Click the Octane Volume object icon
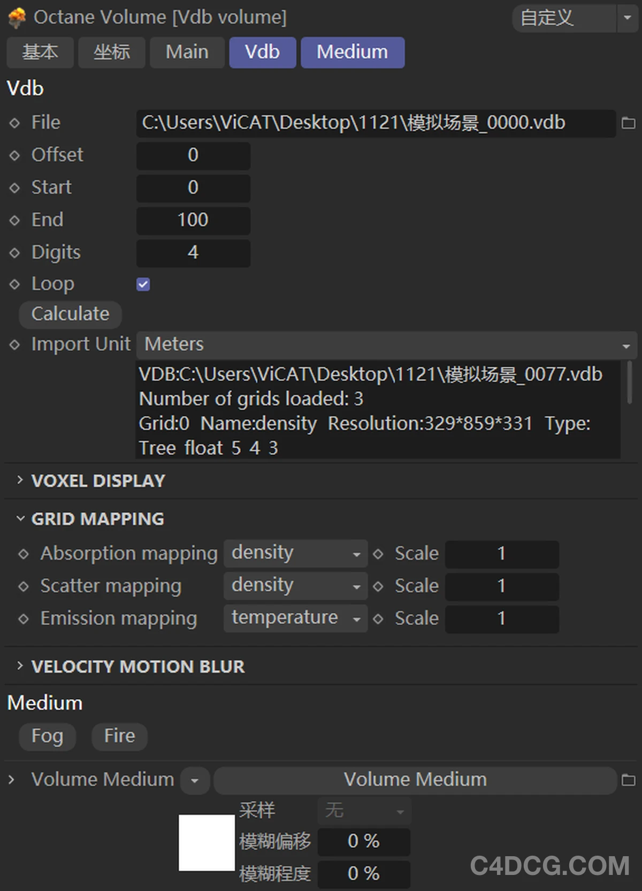 tap(17, 18)
